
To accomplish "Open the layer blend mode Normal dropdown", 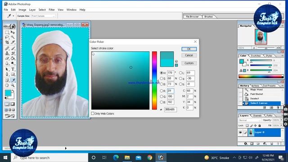I will point(250,120).
